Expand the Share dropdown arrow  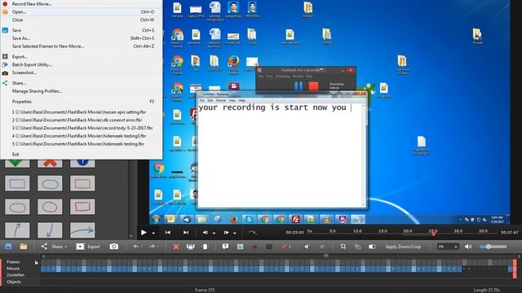coord(65,247)
